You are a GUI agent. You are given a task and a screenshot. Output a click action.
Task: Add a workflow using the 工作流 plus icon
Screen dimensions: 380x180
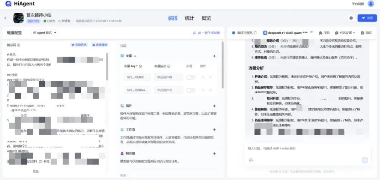214,130
